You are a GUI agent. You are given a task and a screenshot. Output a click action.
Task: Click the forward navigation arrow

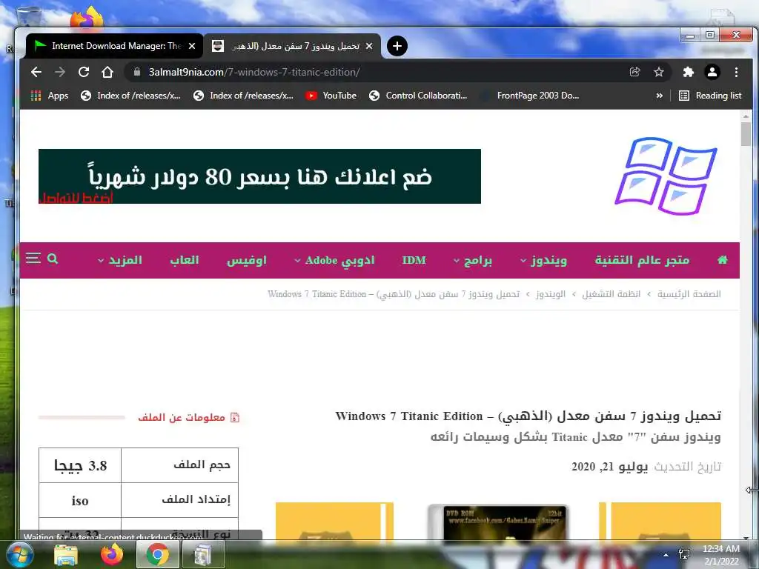tap(60, 72)
